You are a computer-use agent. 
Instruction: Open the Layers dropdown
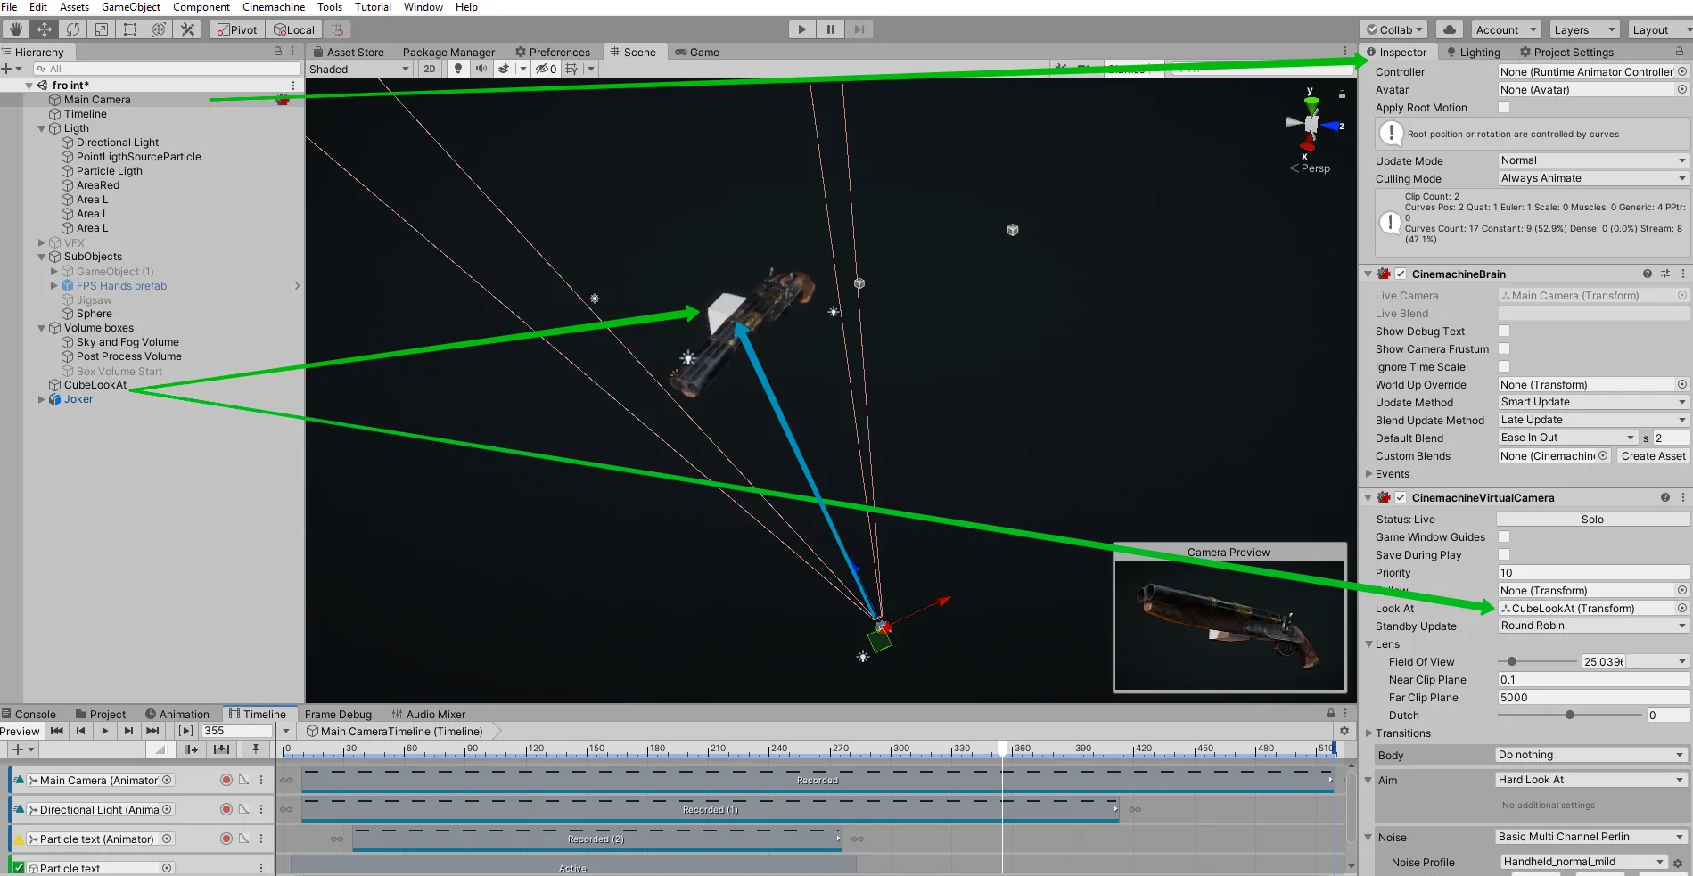1585,29
